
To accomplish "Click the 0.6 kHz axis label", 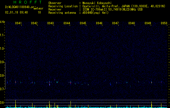I will tap(2, 103).
